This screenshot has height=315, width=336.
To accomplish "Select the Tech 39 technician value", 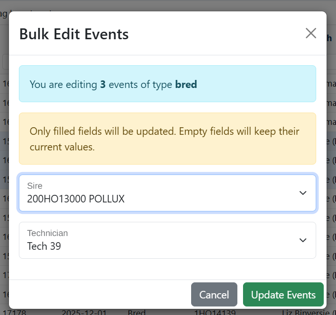I will [44, 246].
